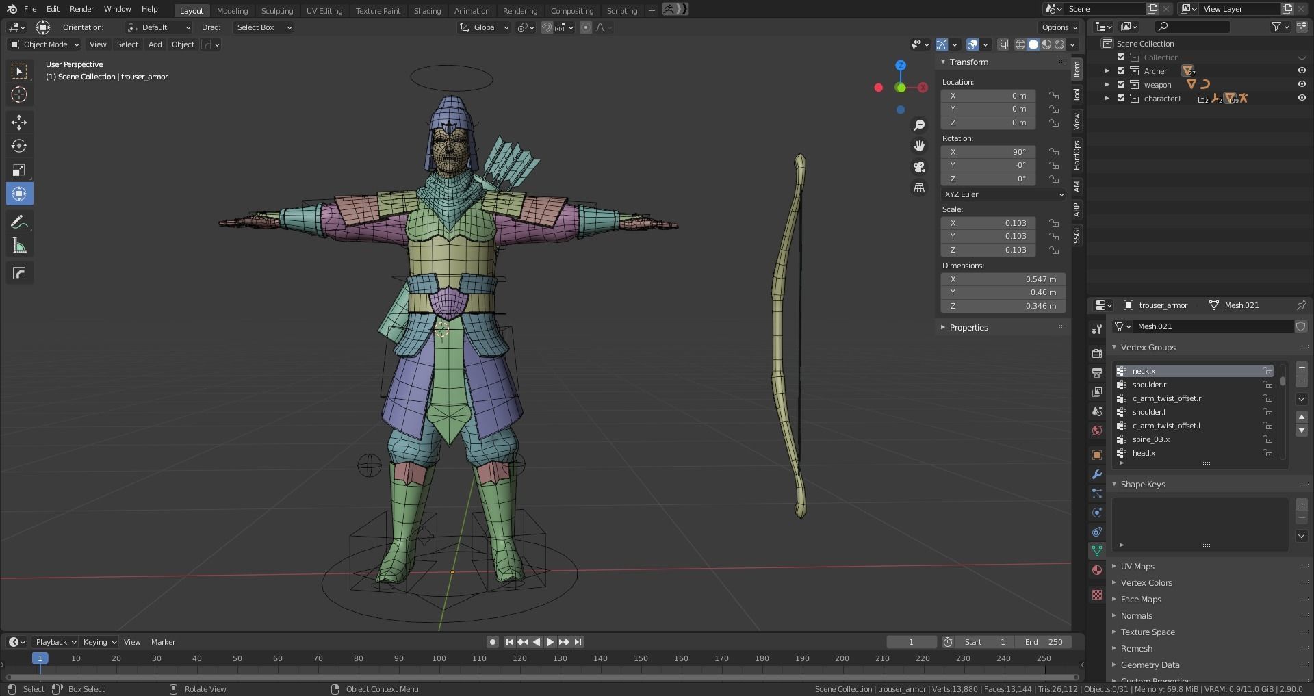The width and height of the screenshot is (1314, 696).
Task: Move vertex group up arrow
Action: coord(1302,417)
